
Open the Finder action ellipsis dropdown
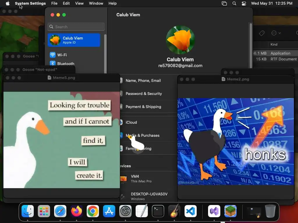click(x=276, y=33)
